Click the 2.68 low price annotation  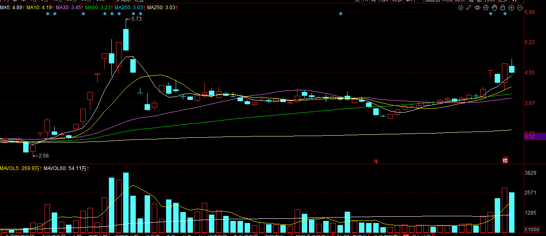(43, 155)
